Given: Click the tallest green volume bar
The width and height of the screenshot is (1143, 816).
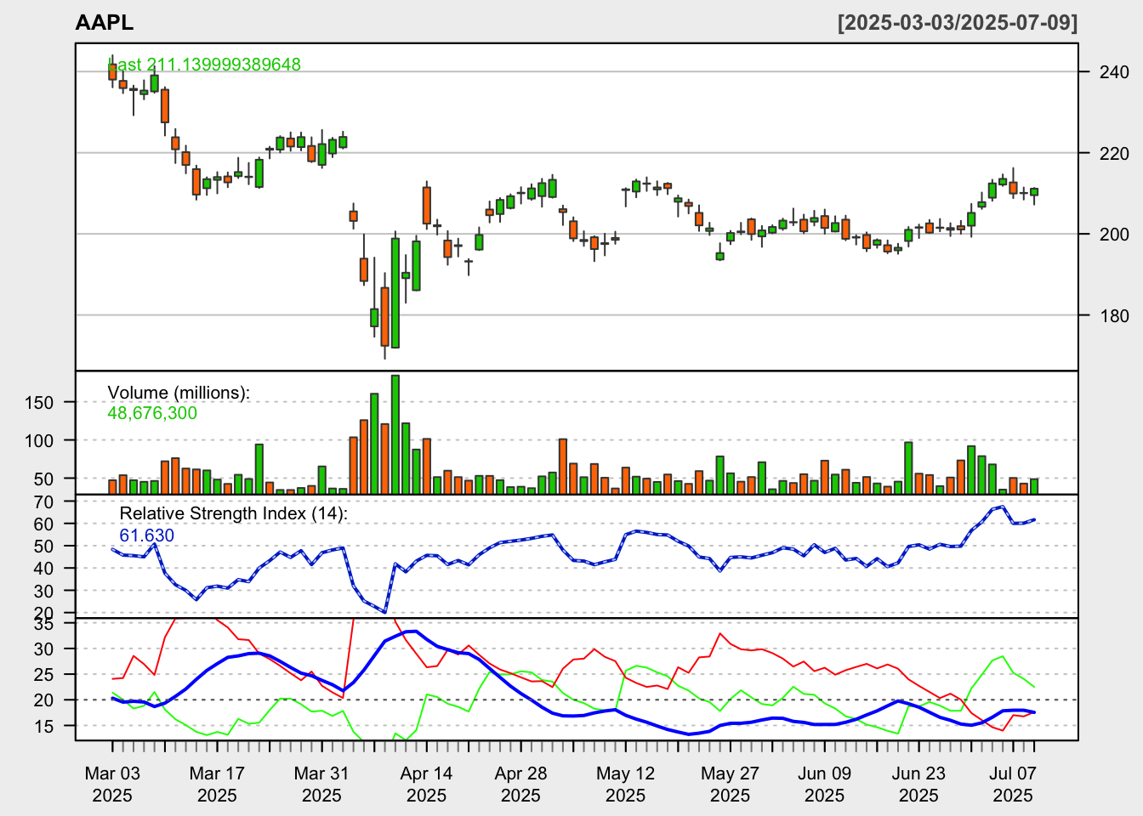Looking at the screenshot, I should [395, 434].
